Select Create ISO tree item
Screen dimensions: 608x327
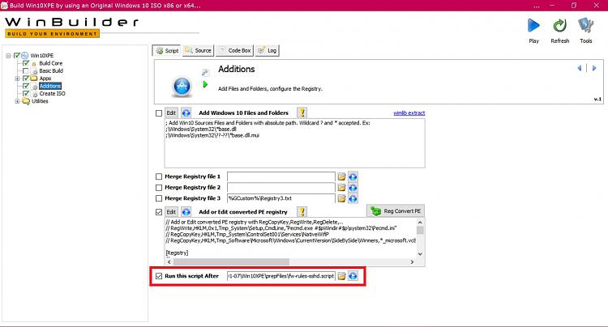pyautogui.click(x=53, y=94)
